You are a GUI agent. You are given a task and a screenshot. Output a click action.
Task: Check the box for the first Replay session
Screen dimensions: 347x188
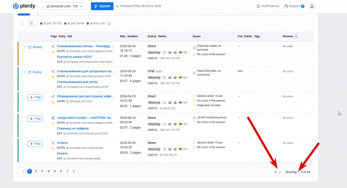[23, 47]
